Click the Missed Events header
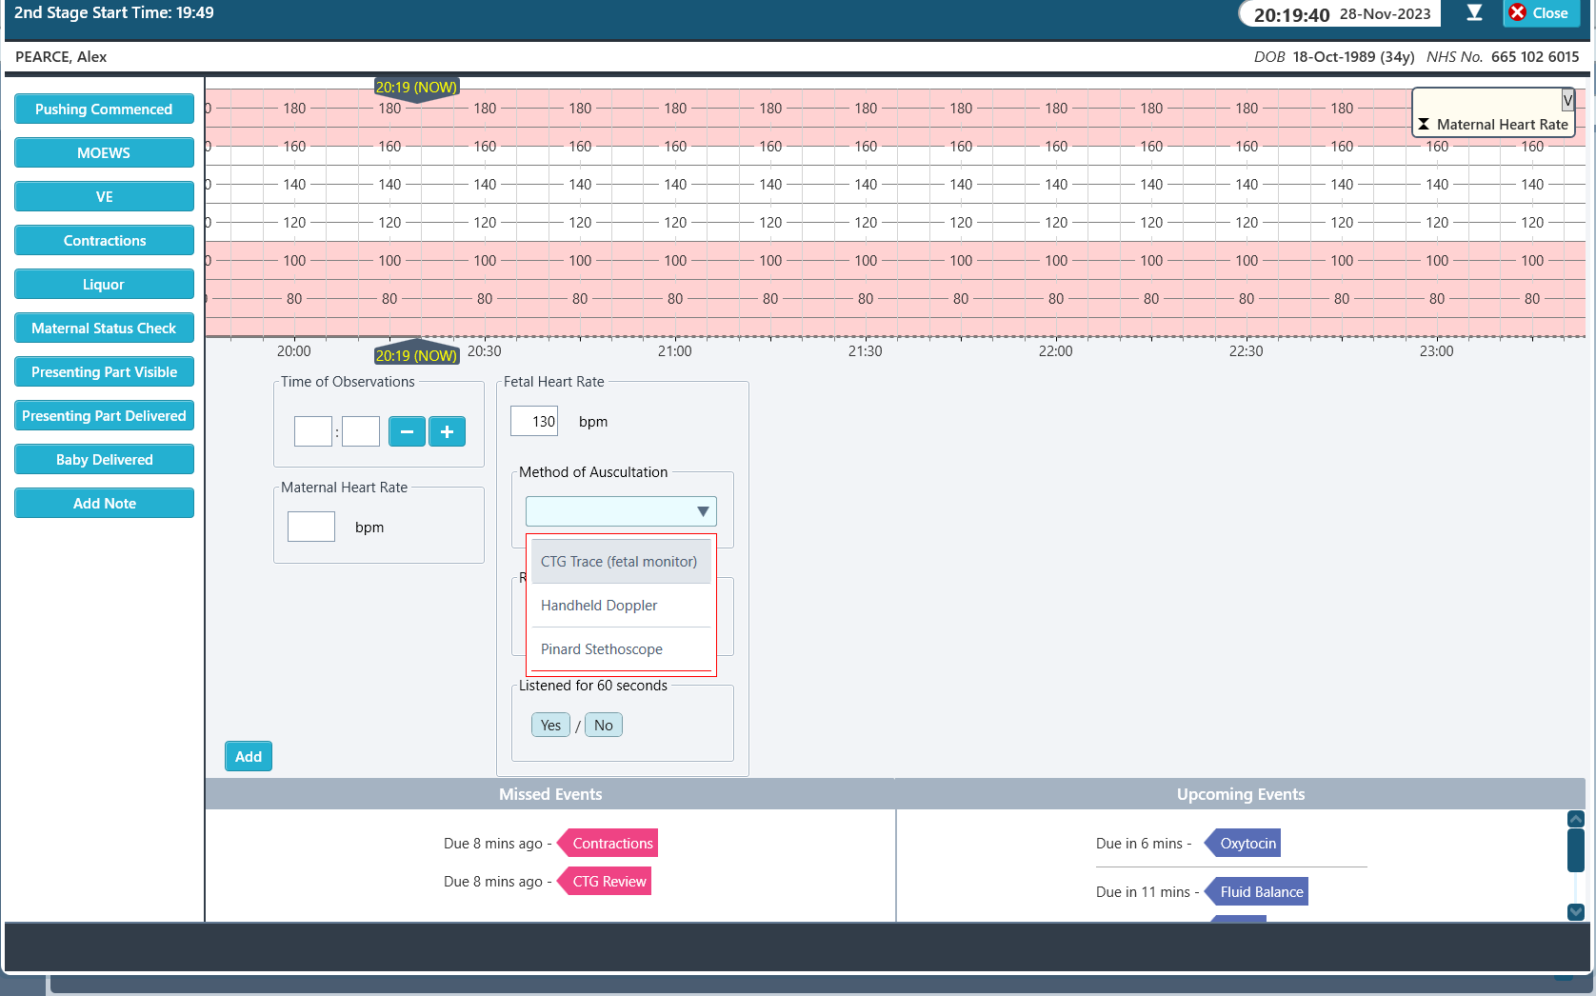Image resolution: width=1596 pixels, height=996 pixels. [550, 794]
